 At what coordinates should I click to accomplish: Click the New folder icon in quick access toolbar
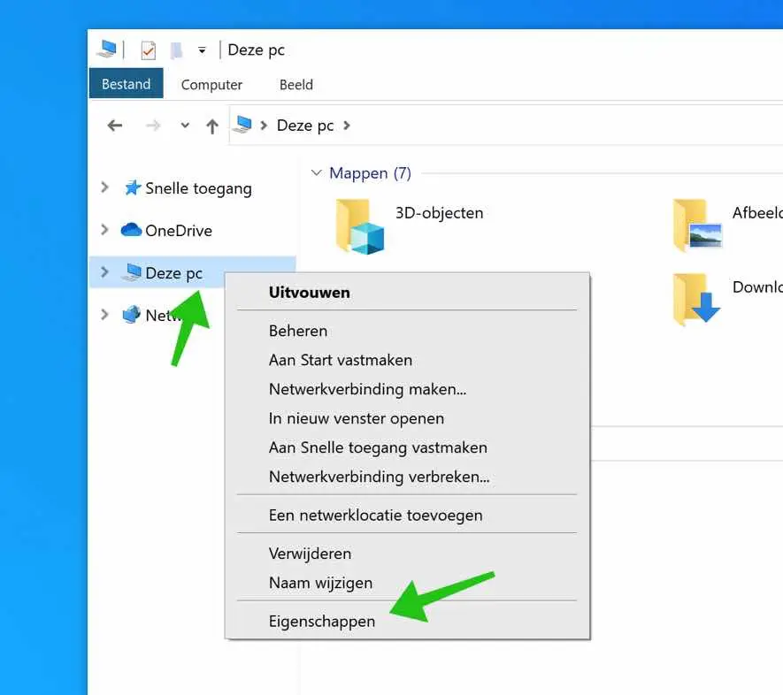click(176, 50)
